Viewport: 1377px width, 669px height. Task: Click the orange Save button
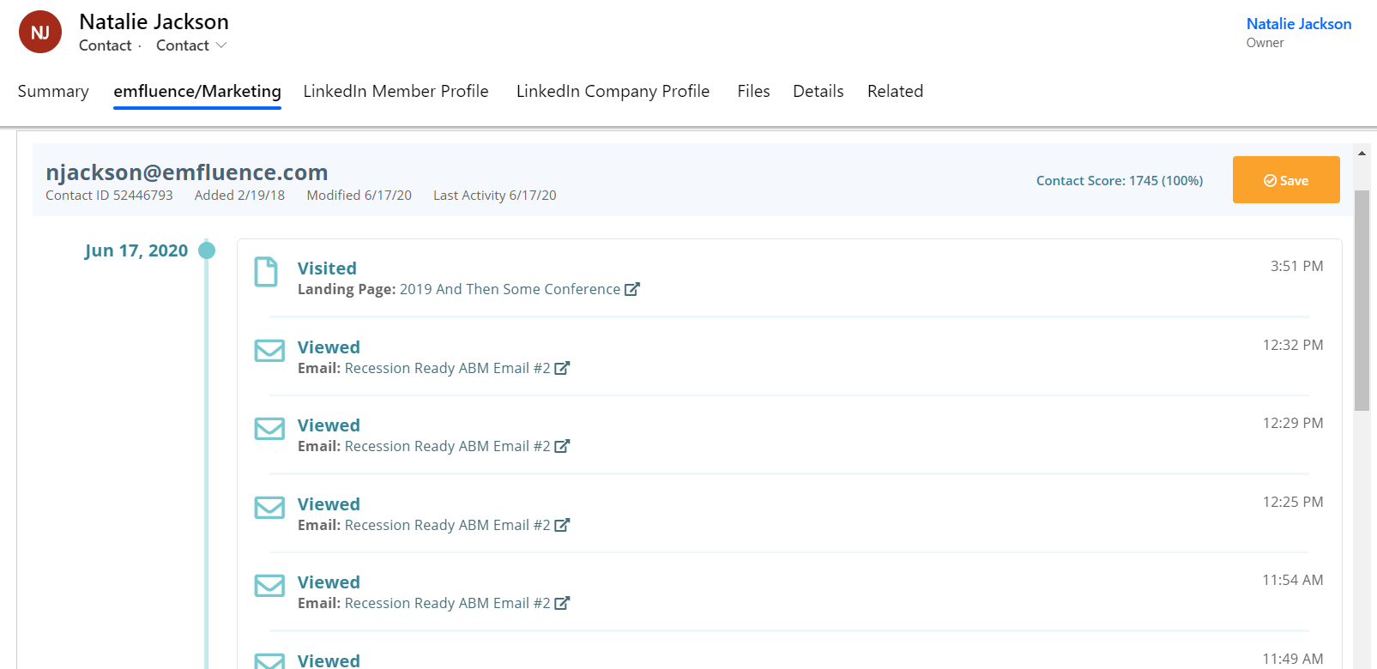1286,180
